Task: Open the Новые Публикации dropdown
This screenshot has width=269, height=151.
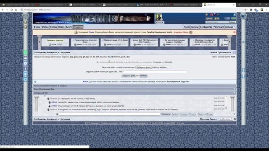Action: click(x=221, y=52)
